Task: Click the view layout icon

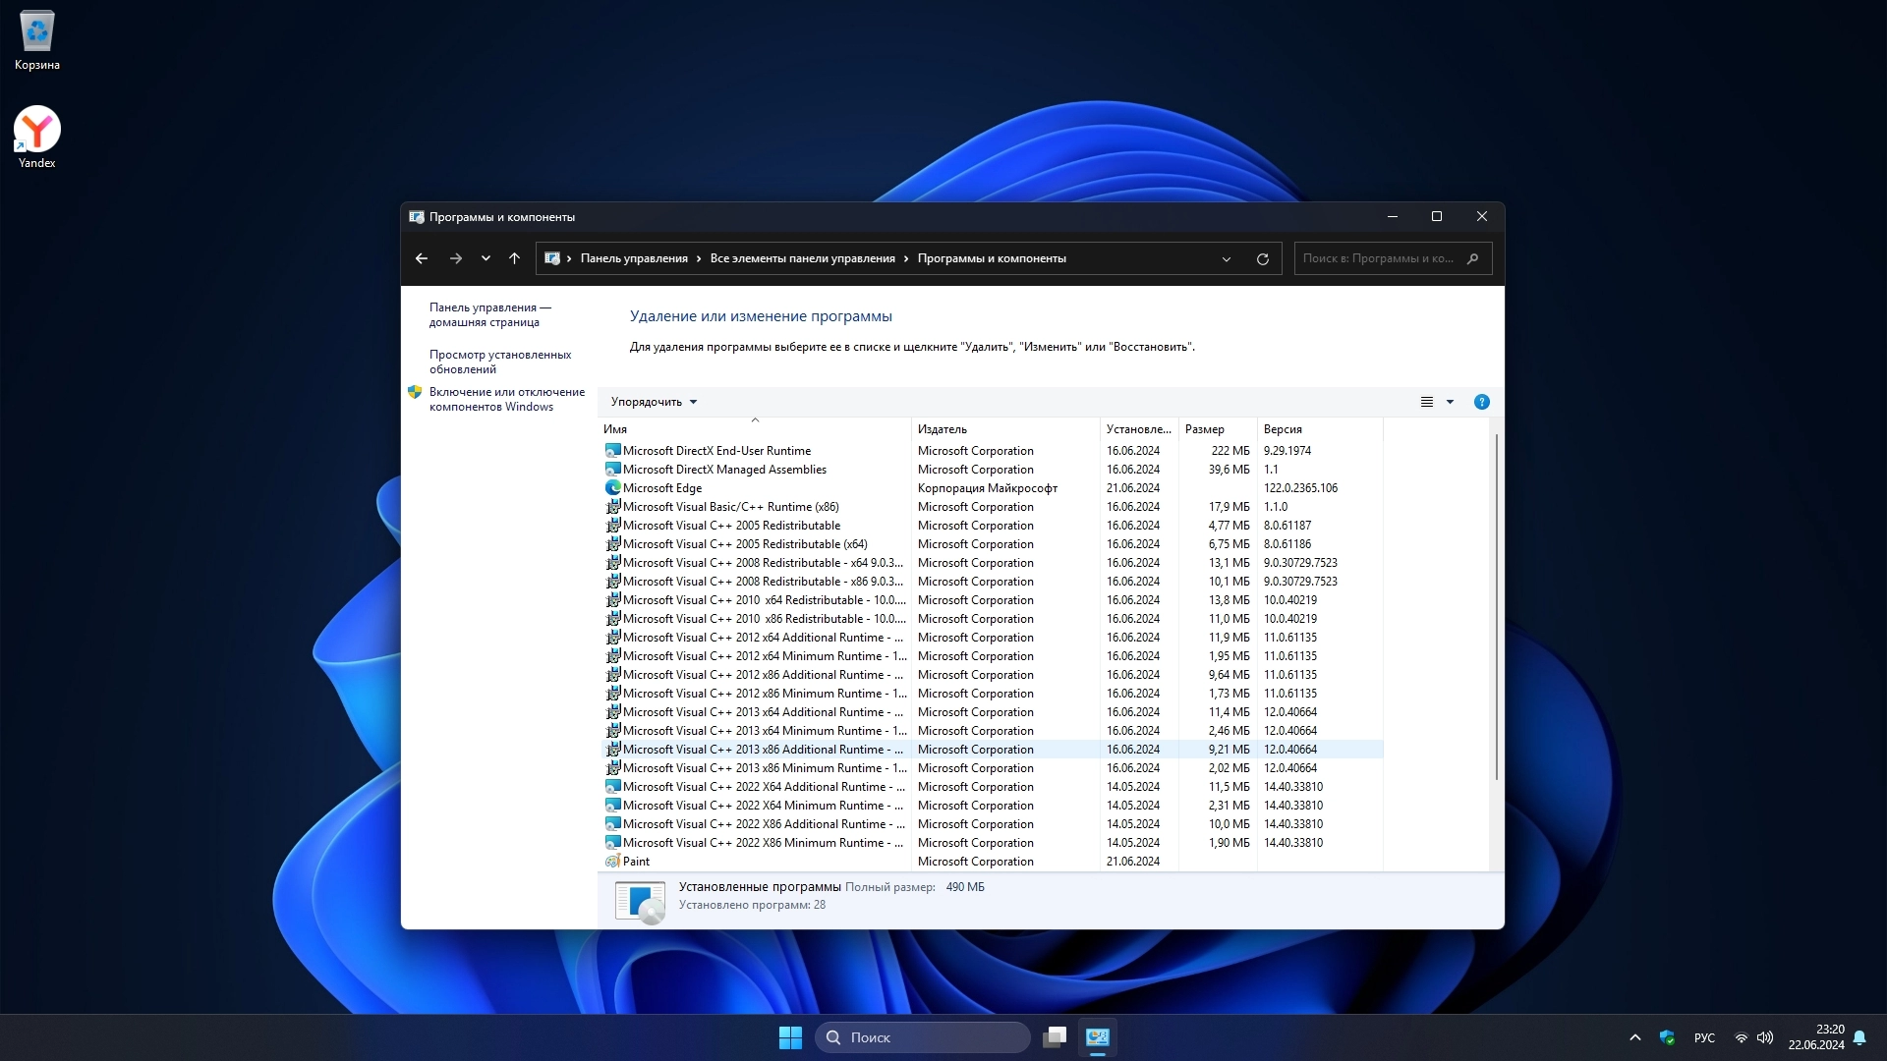Action: (1427, 402)
